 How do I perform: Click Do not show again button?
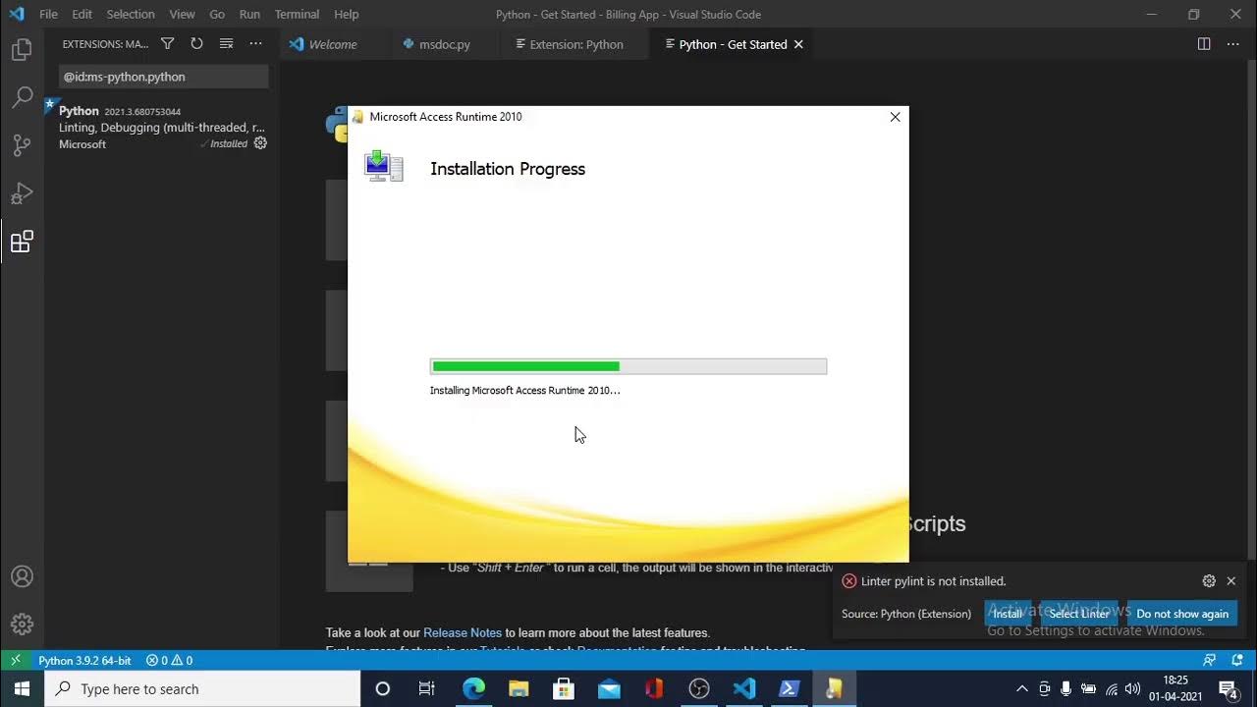click(1182, 614)
